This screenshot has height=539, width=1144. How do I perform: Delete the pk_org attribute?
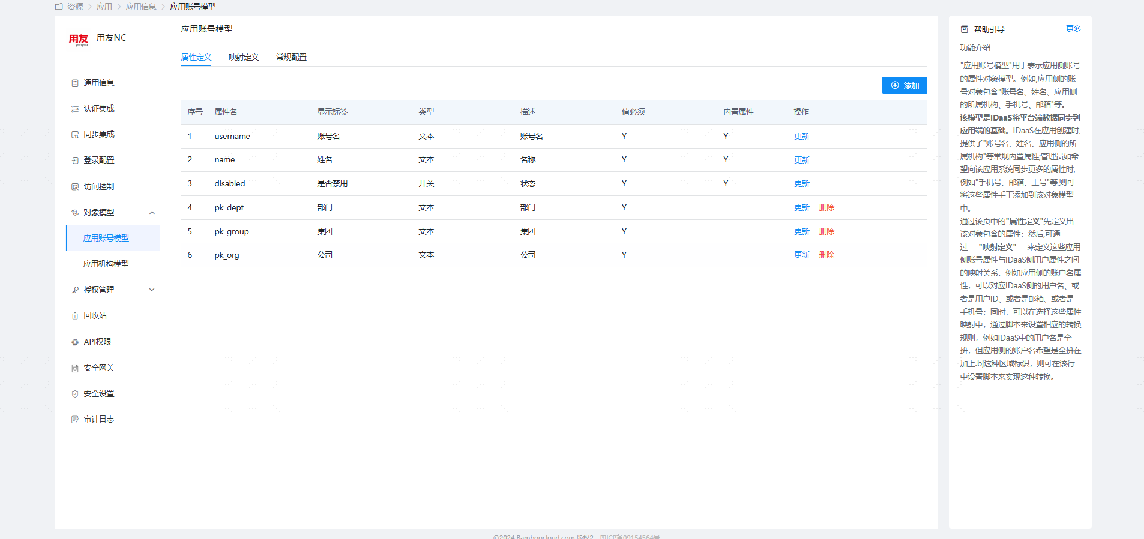826,255
